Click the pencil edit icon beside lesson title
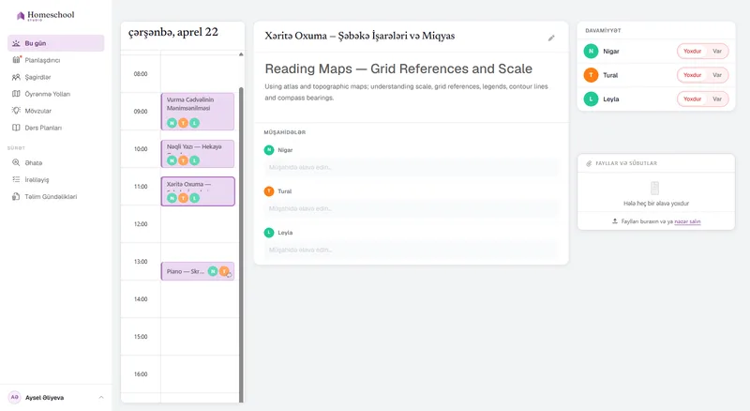 (551, 38)
